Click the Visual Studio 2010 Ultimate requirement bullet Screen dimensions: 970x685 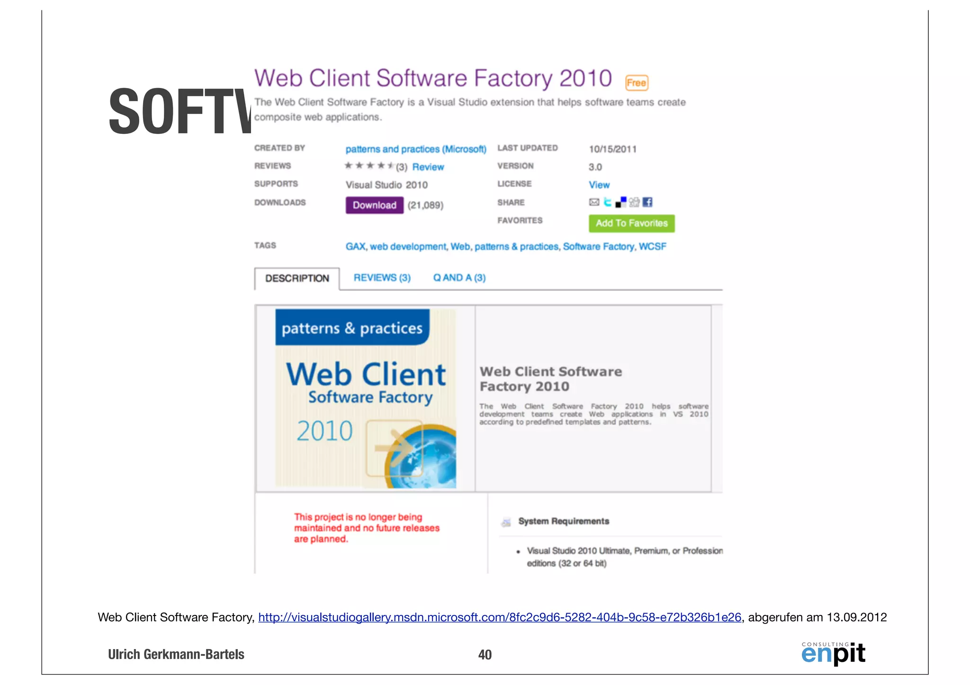point(624,557)
